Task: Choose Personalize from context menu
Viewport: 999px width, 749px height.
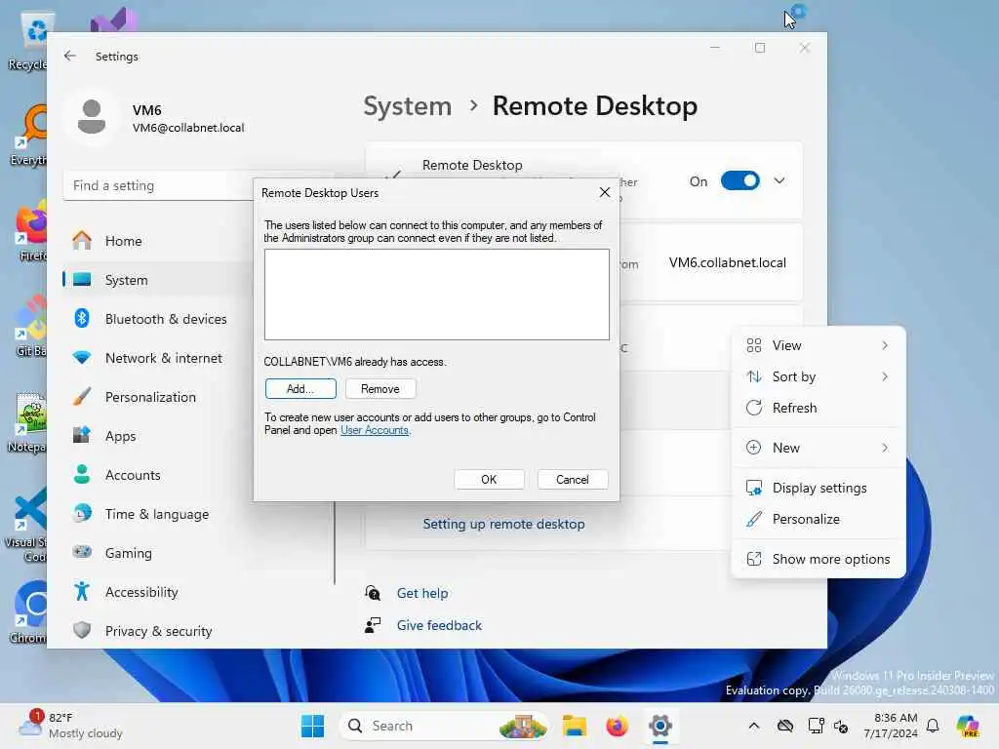Action: (x=819, y=519)
